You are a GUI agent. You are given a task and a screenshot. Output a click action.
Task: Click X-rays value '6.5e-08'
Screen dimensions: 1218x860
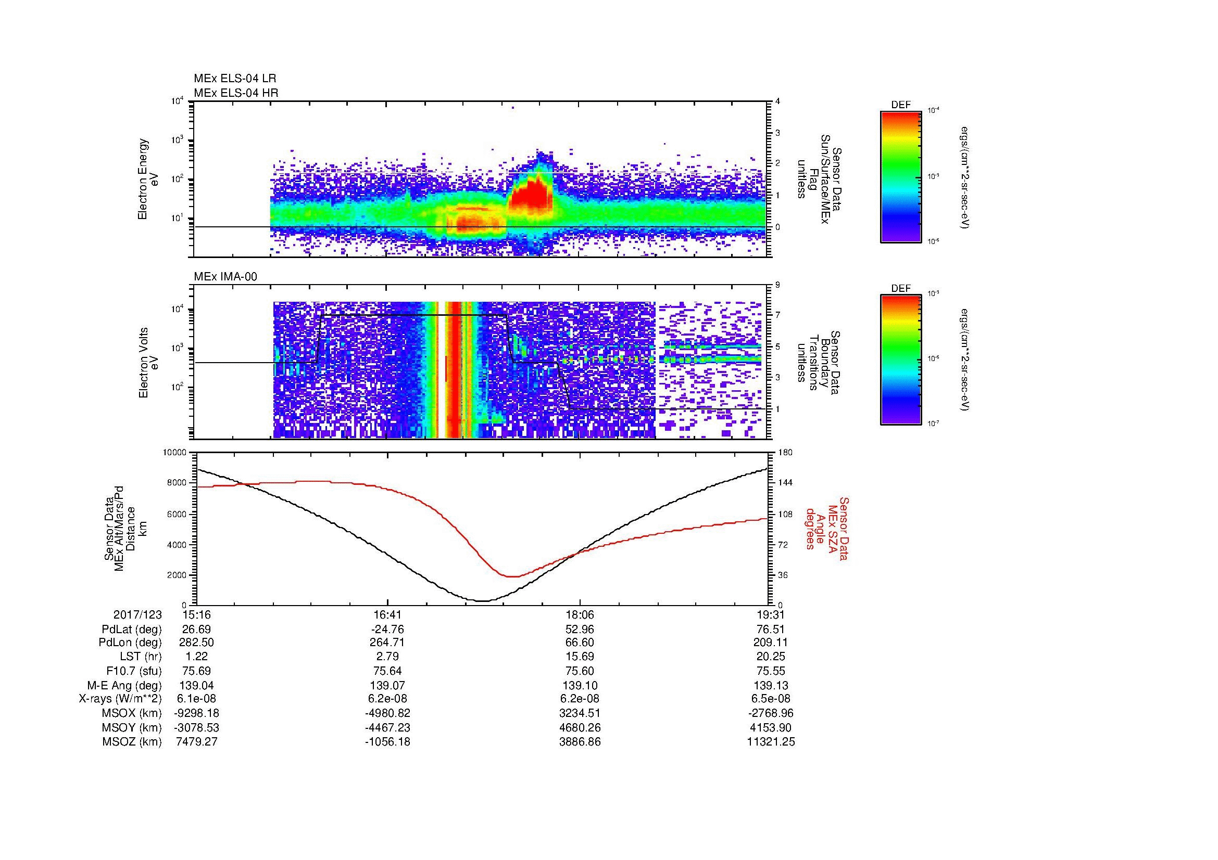coord(770,699)
